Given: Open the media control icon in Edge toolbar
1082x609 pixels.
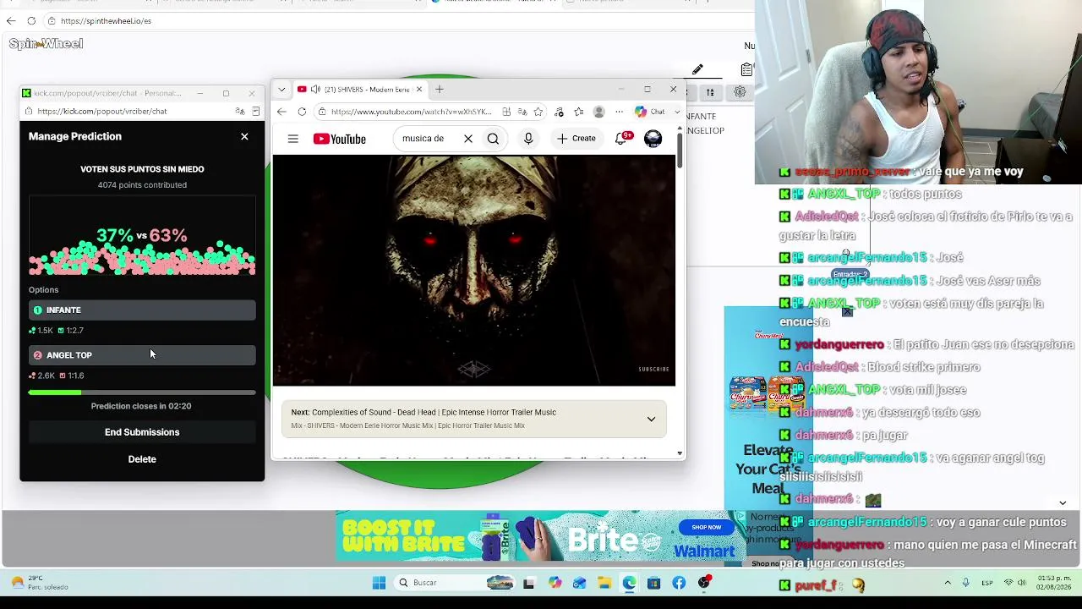Looking at the screenshot, I should pyautogui.click(x=559, y=112).
